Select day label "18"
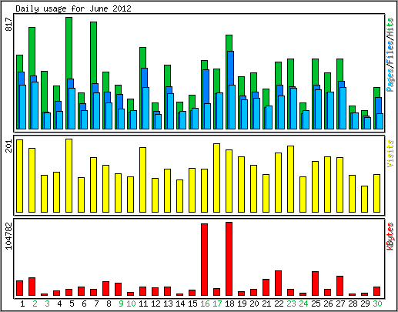 click(229, 304)
